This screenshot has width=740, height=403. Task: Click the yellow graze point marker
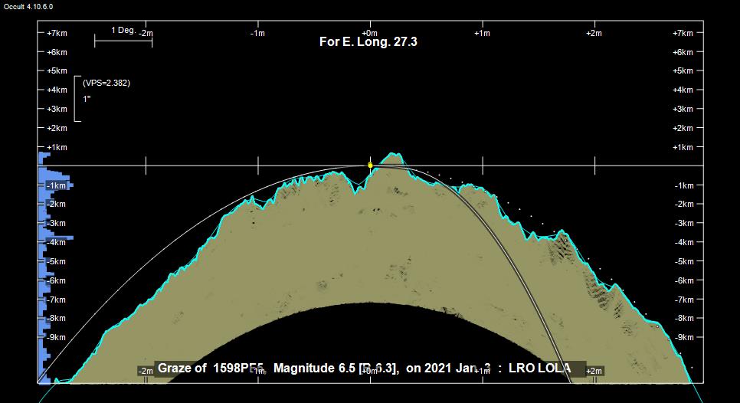(x=370, y=165)
